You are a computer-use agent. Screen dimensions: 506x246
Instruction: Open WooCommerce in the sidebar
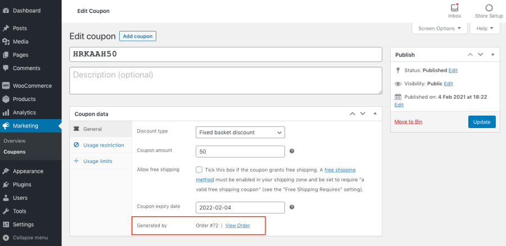31,86
